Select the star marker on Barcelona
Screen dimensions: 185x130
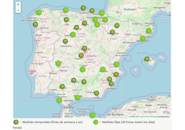coord(143,39)
